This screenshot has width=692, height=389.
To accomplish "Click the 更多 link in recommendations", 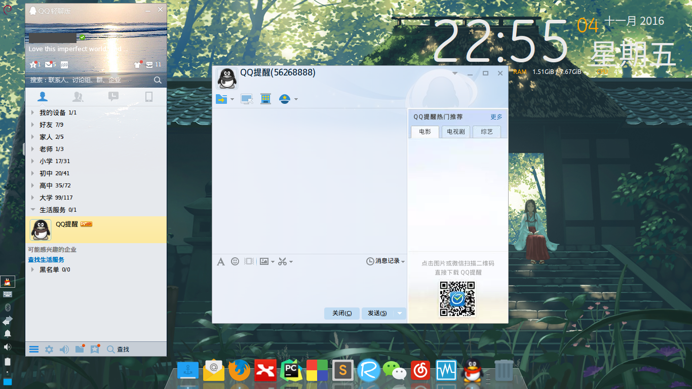I will 496,117.
